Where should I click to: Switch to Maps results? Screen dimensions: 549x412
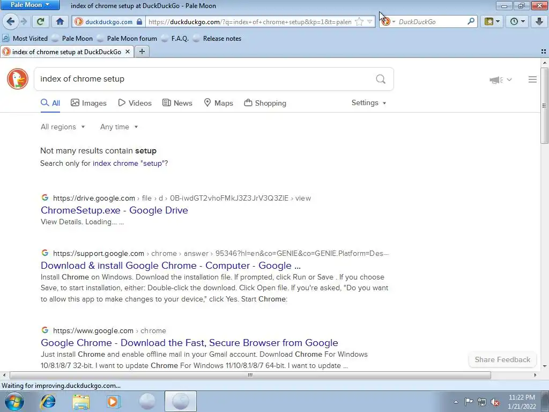pos(219,103)
